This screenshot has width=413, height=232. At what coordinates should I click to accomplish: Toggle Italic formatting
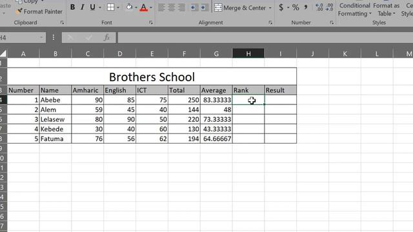point(83,7)
